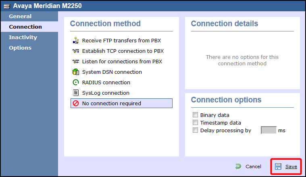Screen dimensions: 306x177
Task: Click the Save link
Action: (291, 167)
